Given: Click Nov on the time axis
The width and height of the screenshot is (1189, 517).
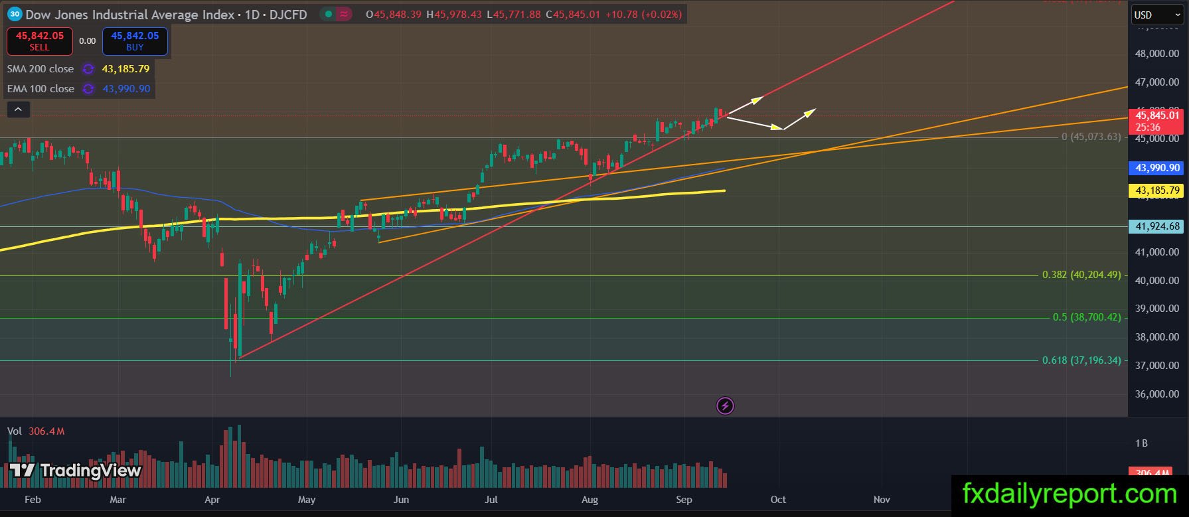Looking at the screenshot, I should pyautogui.click(x=882, y=500).
